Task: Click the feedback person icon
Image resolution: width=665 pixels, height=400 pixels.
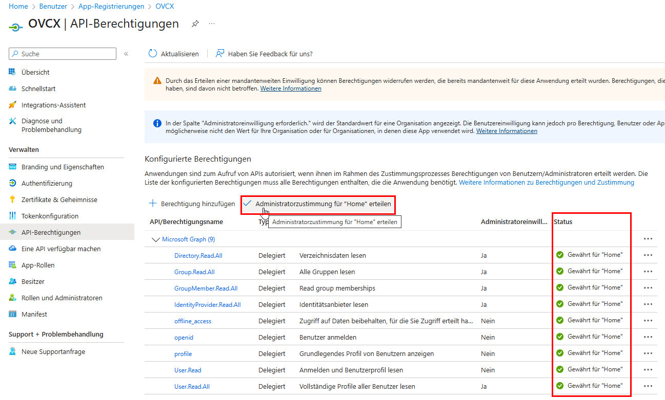Action: point(220,54)
